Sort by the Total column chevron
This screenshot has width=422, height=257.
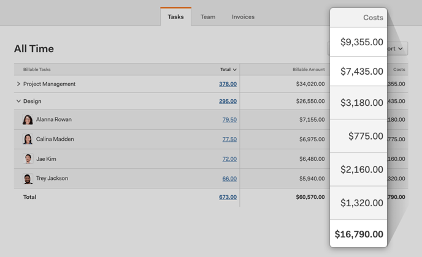tap(235, 70)
